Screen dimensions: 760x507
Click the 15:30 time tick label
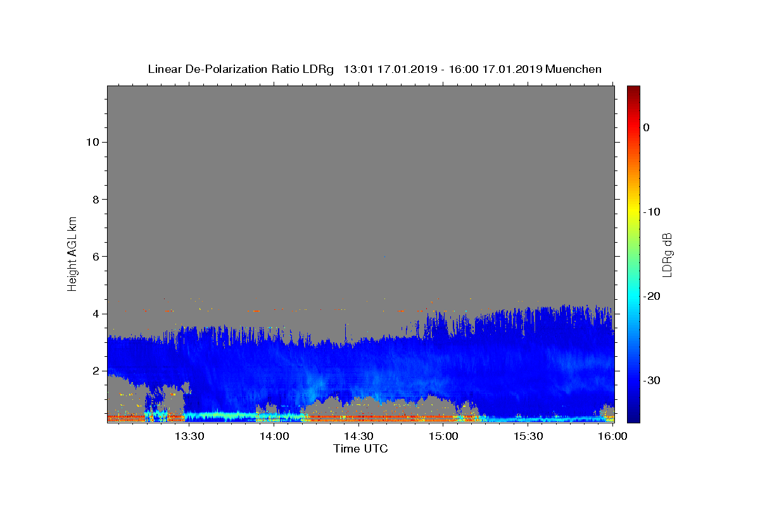click(x=528, y=436)
